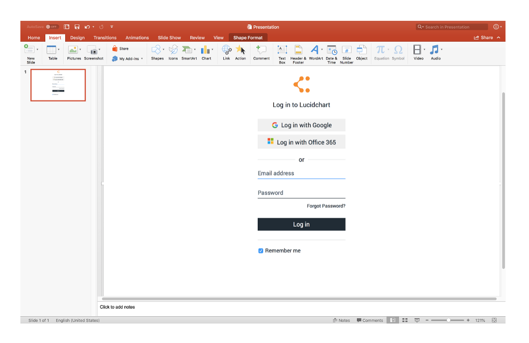Click the vertical scrollbar of the slide area

[x=503, y=180]
